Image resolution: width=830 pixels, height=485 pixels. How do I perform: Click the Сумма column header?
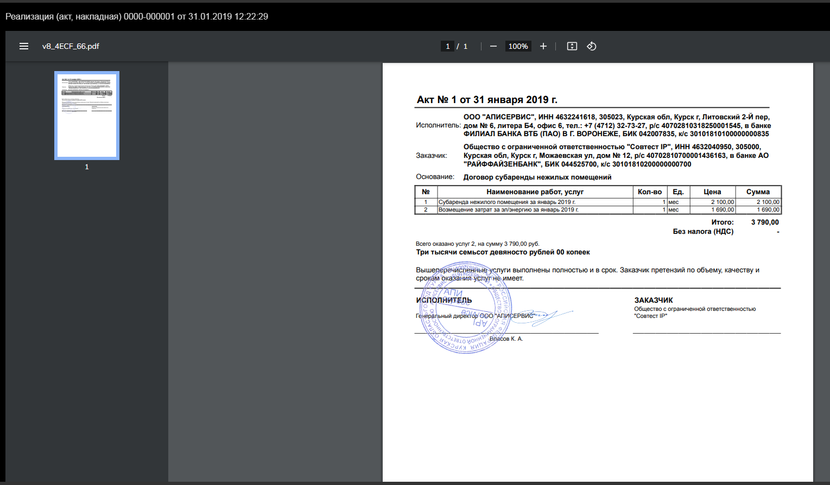(x=758, y=192)
